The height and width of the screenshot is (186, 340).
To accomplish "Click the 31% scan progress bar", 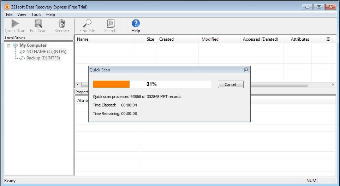I will (152, 84).
